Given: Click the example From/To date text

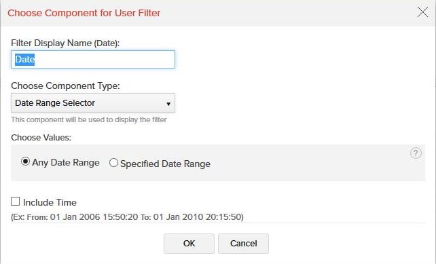Looking at the screenshot, I should click(128, 217).
